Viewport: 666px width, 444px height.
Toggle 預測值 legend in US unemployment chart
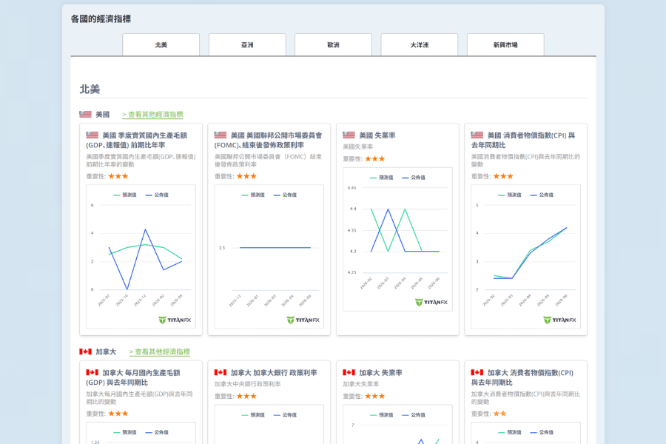pos(381,178)
